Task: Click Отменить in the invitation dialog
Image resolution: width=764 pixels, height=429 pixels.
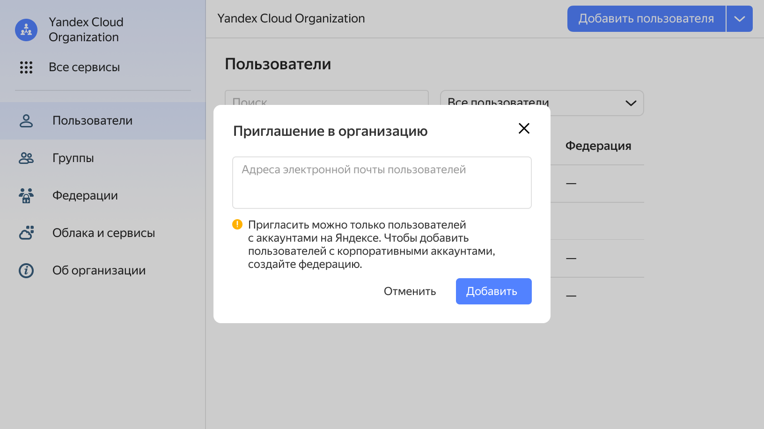Action: [410, 291]
